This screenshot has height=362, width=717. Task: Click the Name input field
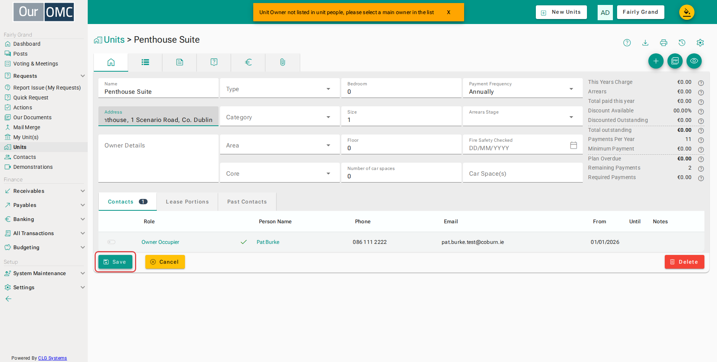pos(158,88)
